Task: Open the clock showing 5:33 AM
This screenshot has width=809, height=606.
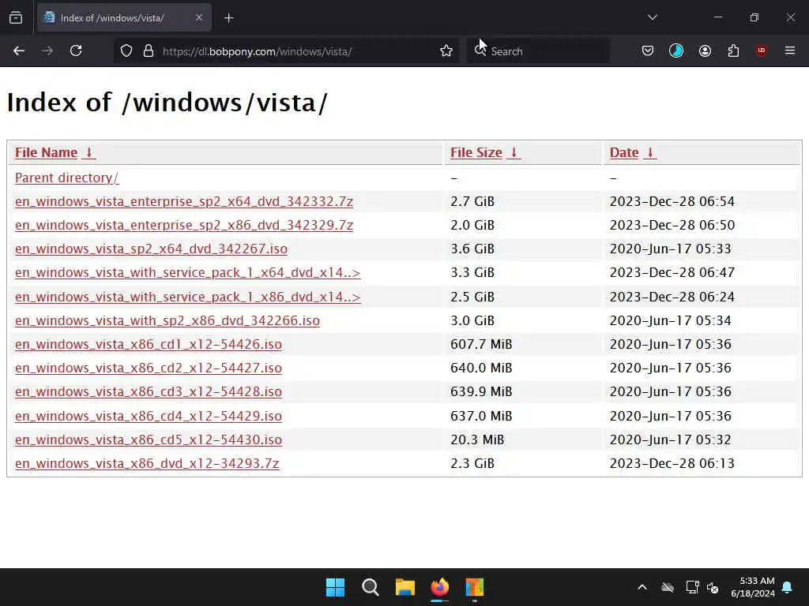Action: [x=753, y=587]
